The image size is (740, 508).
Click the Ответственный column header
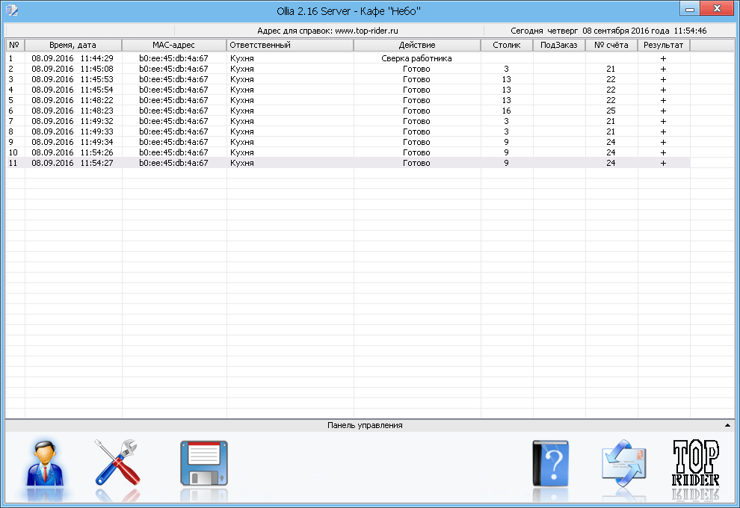pos(289,45)
